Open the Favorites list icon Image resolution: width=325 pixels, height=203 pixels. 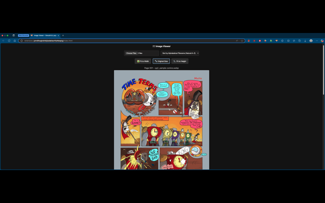pyautogui.click(x=294, y=41)
